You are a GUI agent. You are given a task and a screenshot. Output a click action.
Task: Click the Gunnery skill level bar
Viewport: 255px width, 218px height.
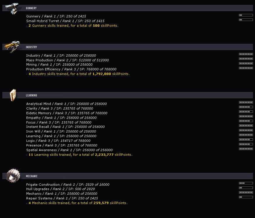pyautogui.click(x=246, y=15)
